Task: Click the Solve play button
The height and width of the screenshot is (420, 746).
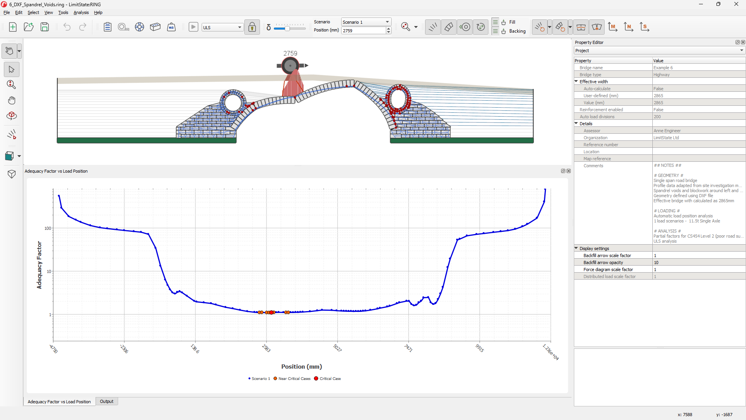Action: [193, 27]
